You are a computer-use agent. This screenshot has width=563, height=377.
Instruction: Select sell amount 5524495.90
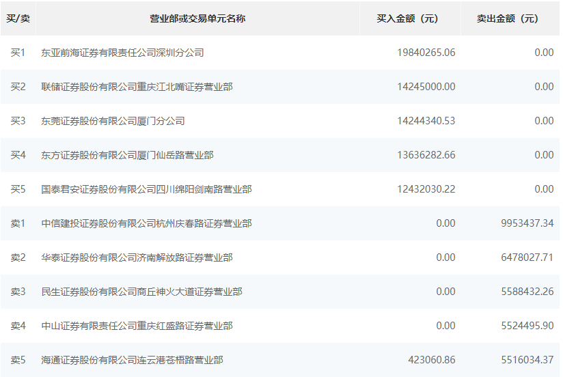(527, 326)
